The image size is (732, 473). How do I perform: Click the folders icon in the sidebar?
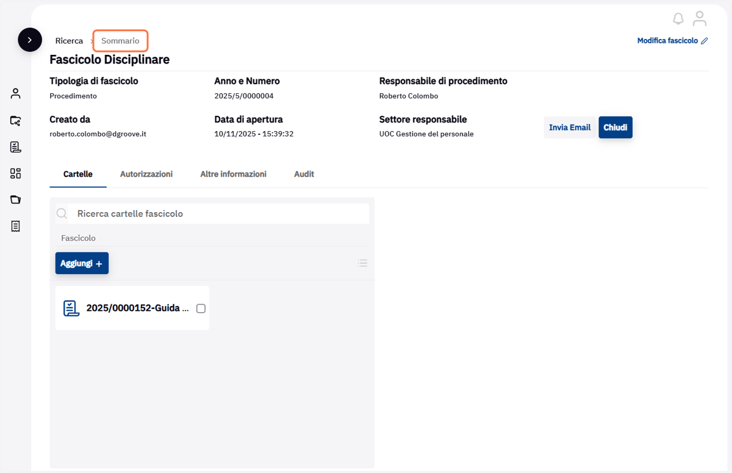pyautogui.click(x=16, y=199)
